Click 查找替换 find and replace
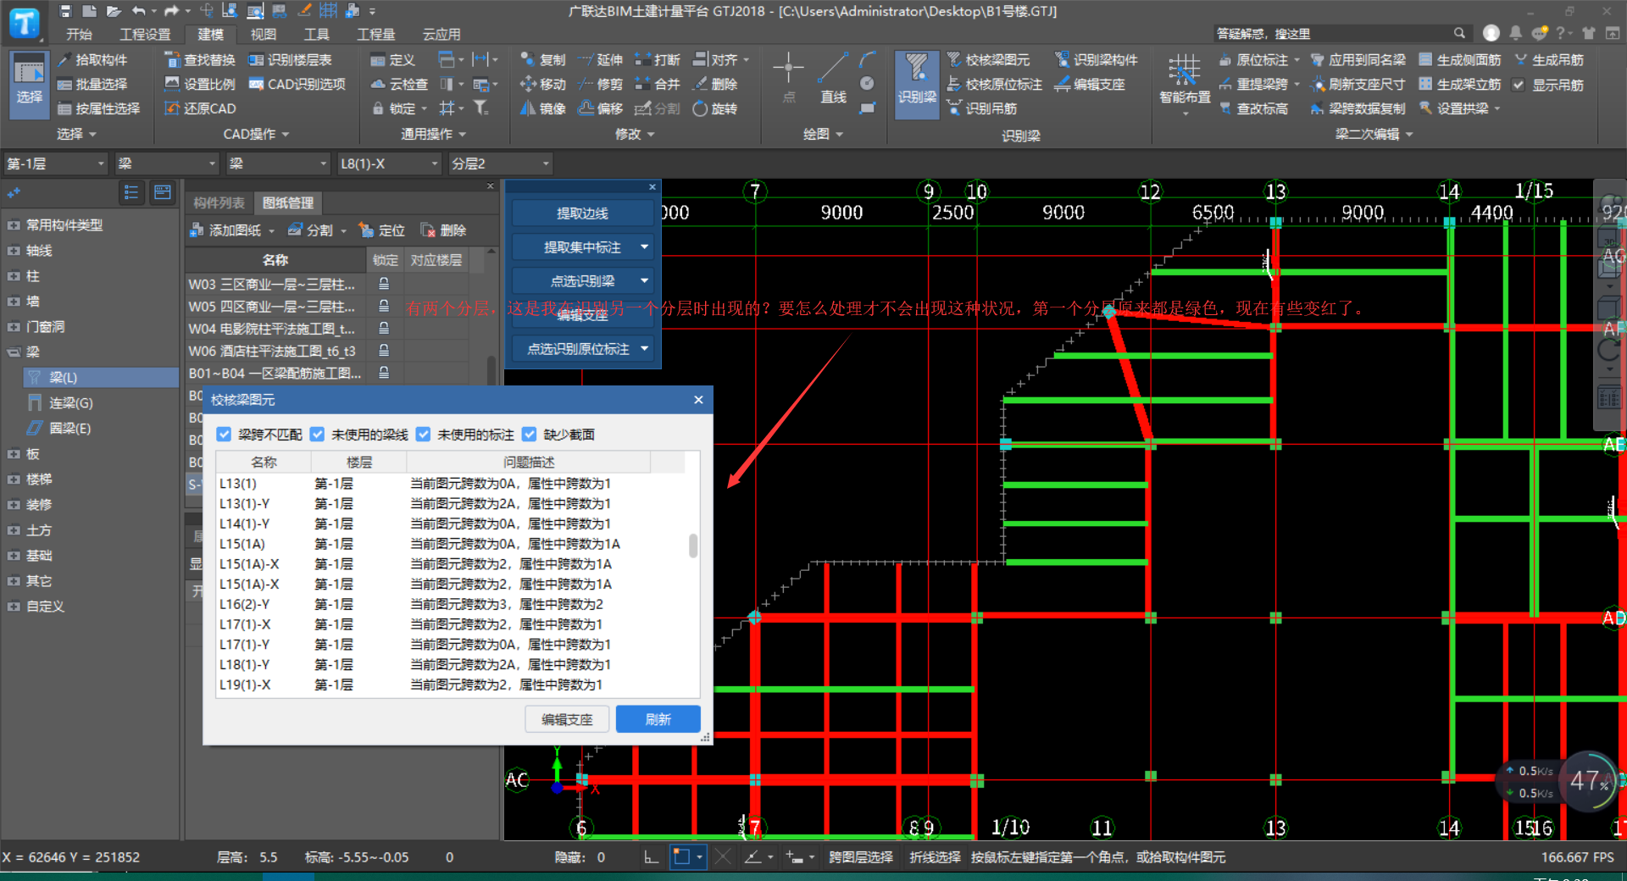1627x881 pixels. click(200, 60)
